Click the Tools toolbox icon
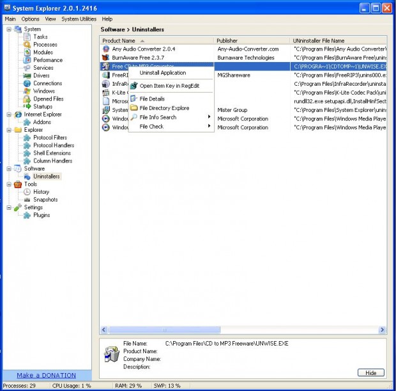396x391 pixels. (x=18, y=184)
